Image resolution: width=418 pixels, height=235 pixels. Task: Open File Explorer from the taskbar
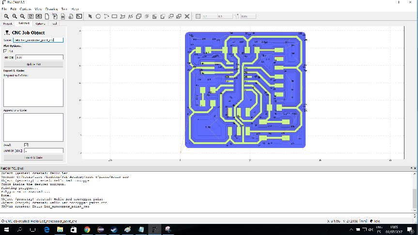(x=60, y=229)
